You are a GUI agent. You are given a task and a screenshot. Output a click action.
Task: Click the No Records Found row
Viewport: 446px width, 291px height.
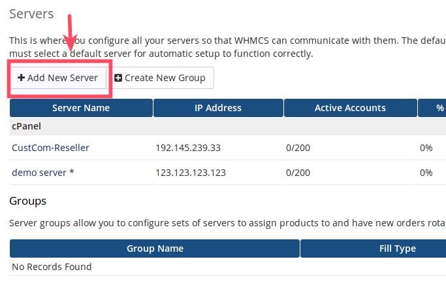coord(52,267)
